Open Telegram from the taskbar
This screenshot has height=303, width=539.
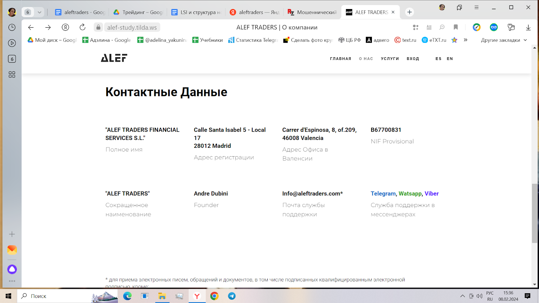232,296
